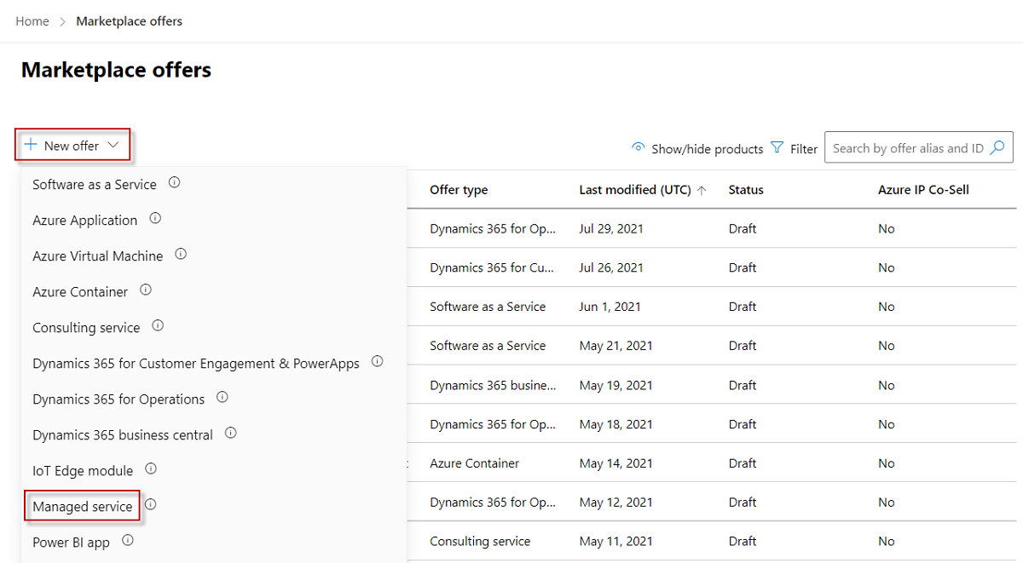Click info icon beside Consulting service
This screenshot has height=563, width=1023.
[158, 325]
